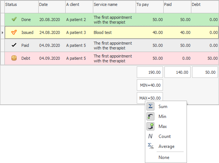This screenshot has width=219, height=163.
Task: Click the orange checkmark Issued status icon
Action: 14,32
